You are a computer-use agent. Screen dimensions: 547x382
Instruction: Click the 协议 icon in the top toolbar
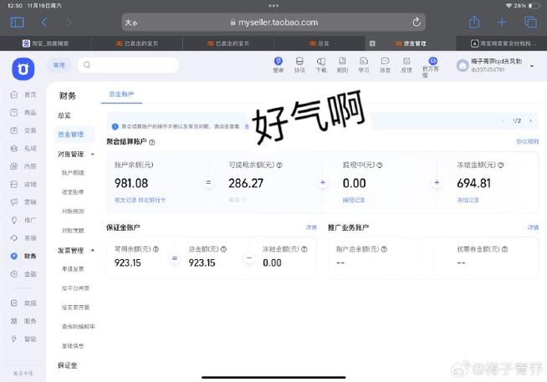pos(299,65)
